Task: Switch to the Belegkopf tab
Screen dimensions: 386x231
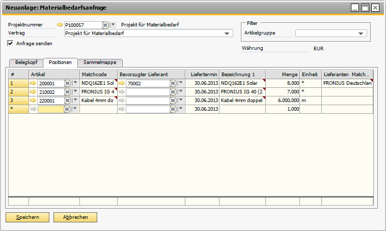Action: pyautogui.click(x=25, y=62)
